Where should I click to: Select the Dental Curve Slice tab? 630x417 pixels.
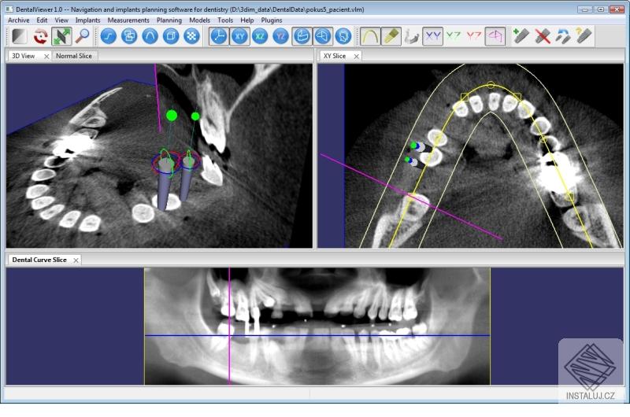(39, 260)
